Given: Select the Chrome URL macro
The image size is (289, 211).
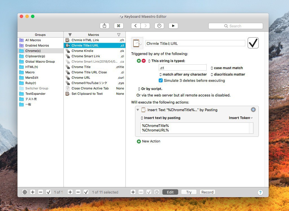Looking at the screenshot, I should click(x=81, y=78).
